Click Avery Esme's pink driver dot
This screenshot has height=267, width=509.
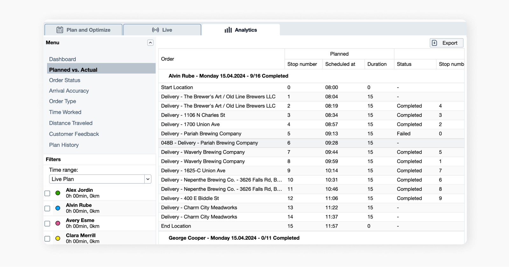(x=58, y=223)
